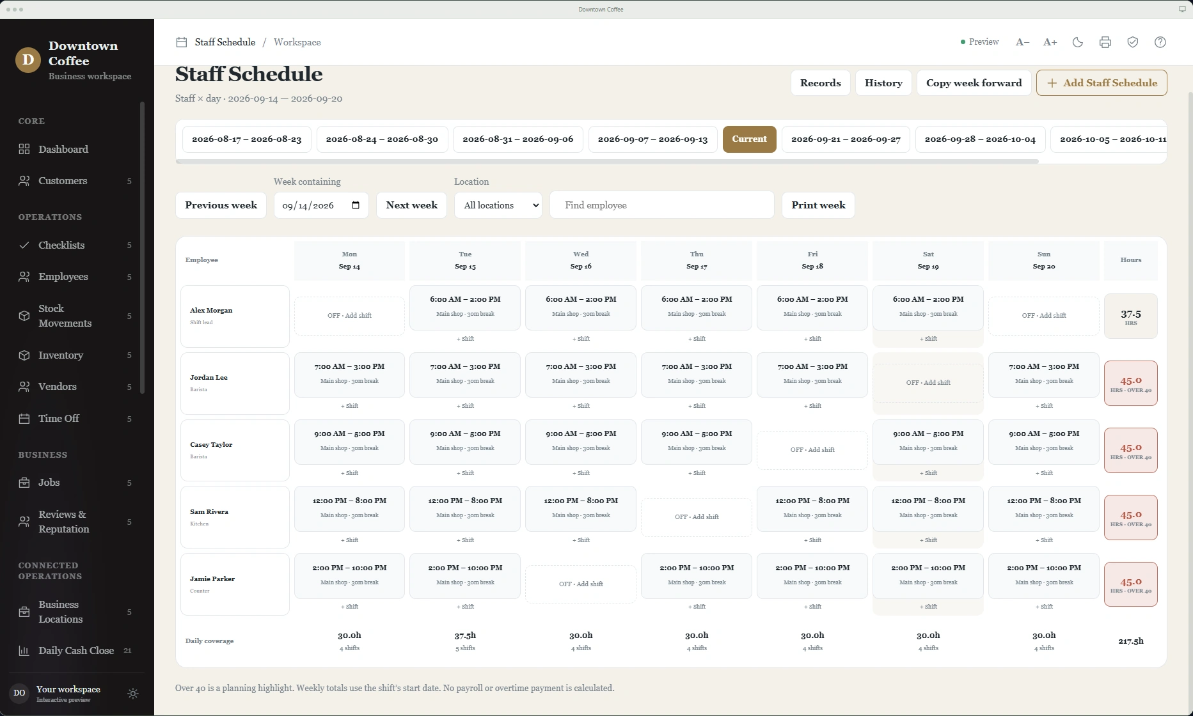
Task: Decrease font size with A− icon
Action: coord(1022,42)
